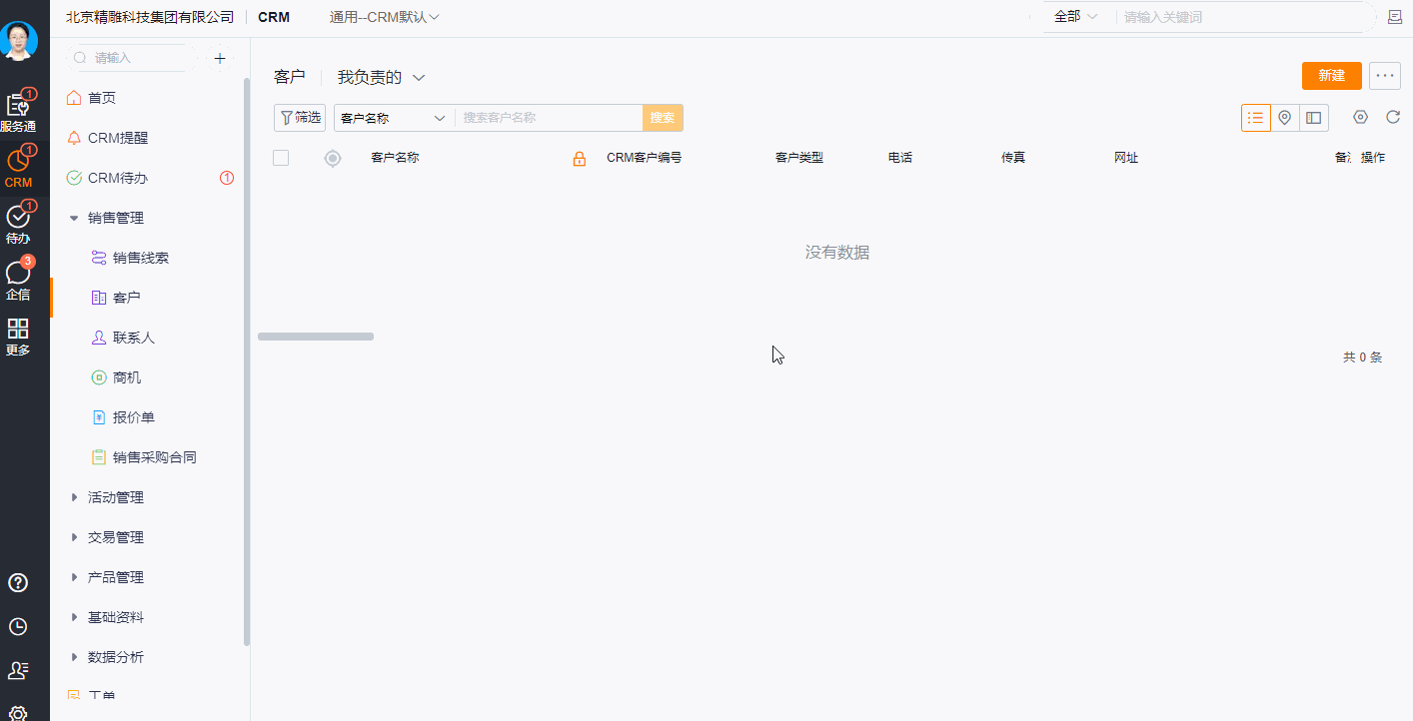Click 网址 column header

1126,158
